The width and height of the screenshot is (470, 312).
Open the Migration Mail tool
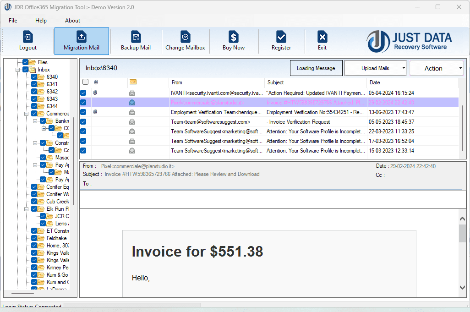pyautogui.click(x=82, y=41)
